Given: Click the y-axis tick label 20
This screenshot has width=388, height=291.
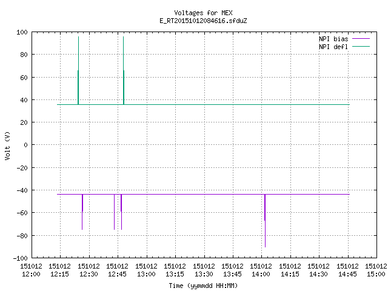Looking at the screenshot, I should click(x=24, y=122).
